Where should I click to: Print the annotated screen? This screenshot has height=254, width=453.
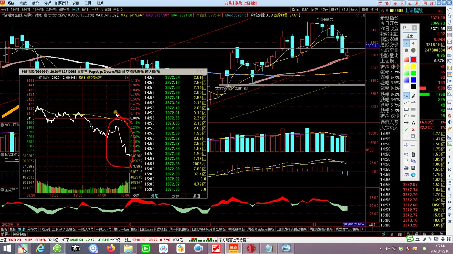coord(406,168)
